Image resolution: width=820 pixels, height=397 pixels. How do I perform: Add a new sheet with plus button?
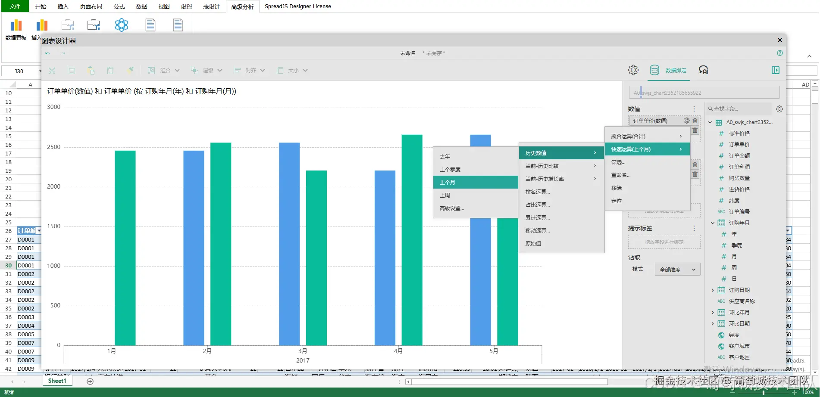point(90,381)
